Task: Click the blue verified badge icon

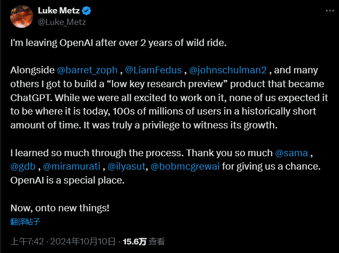Action: point(87,11)
